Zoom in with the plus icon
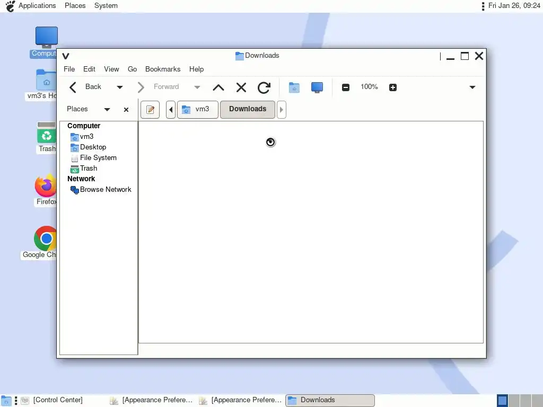Image resolution: width=543 pixels, height=407 pixels. [x=393, y=87]
